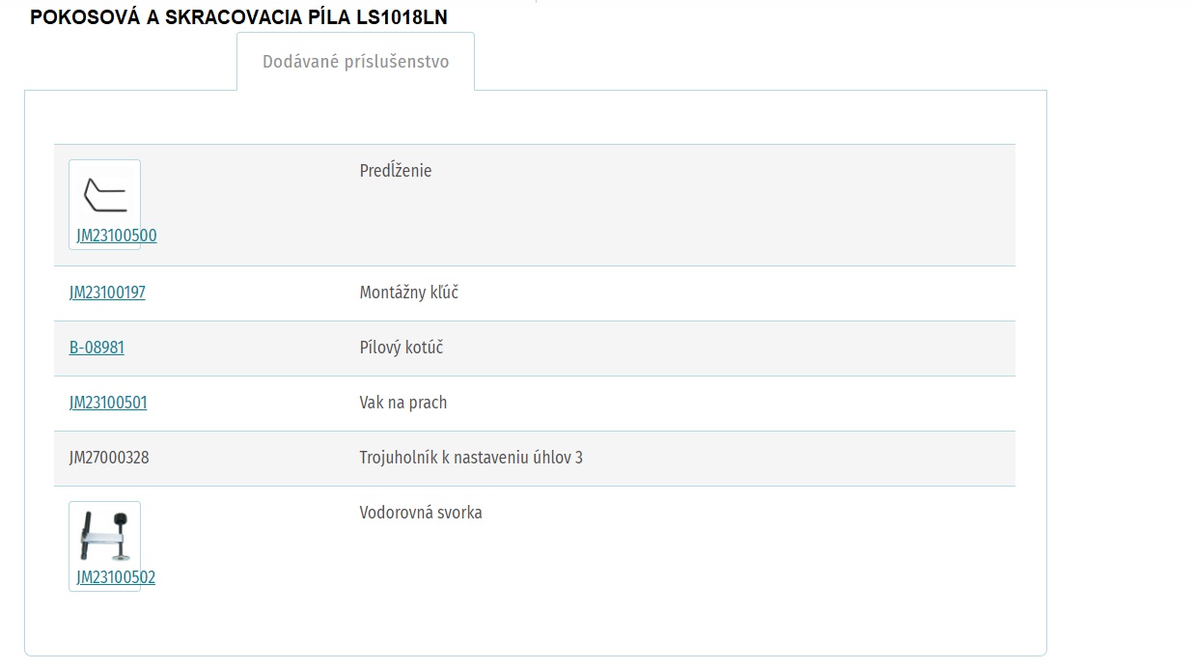This screenshot has height=670, width=1193.
Task: Click the Vak na prach label
Action: click(403, 403)
